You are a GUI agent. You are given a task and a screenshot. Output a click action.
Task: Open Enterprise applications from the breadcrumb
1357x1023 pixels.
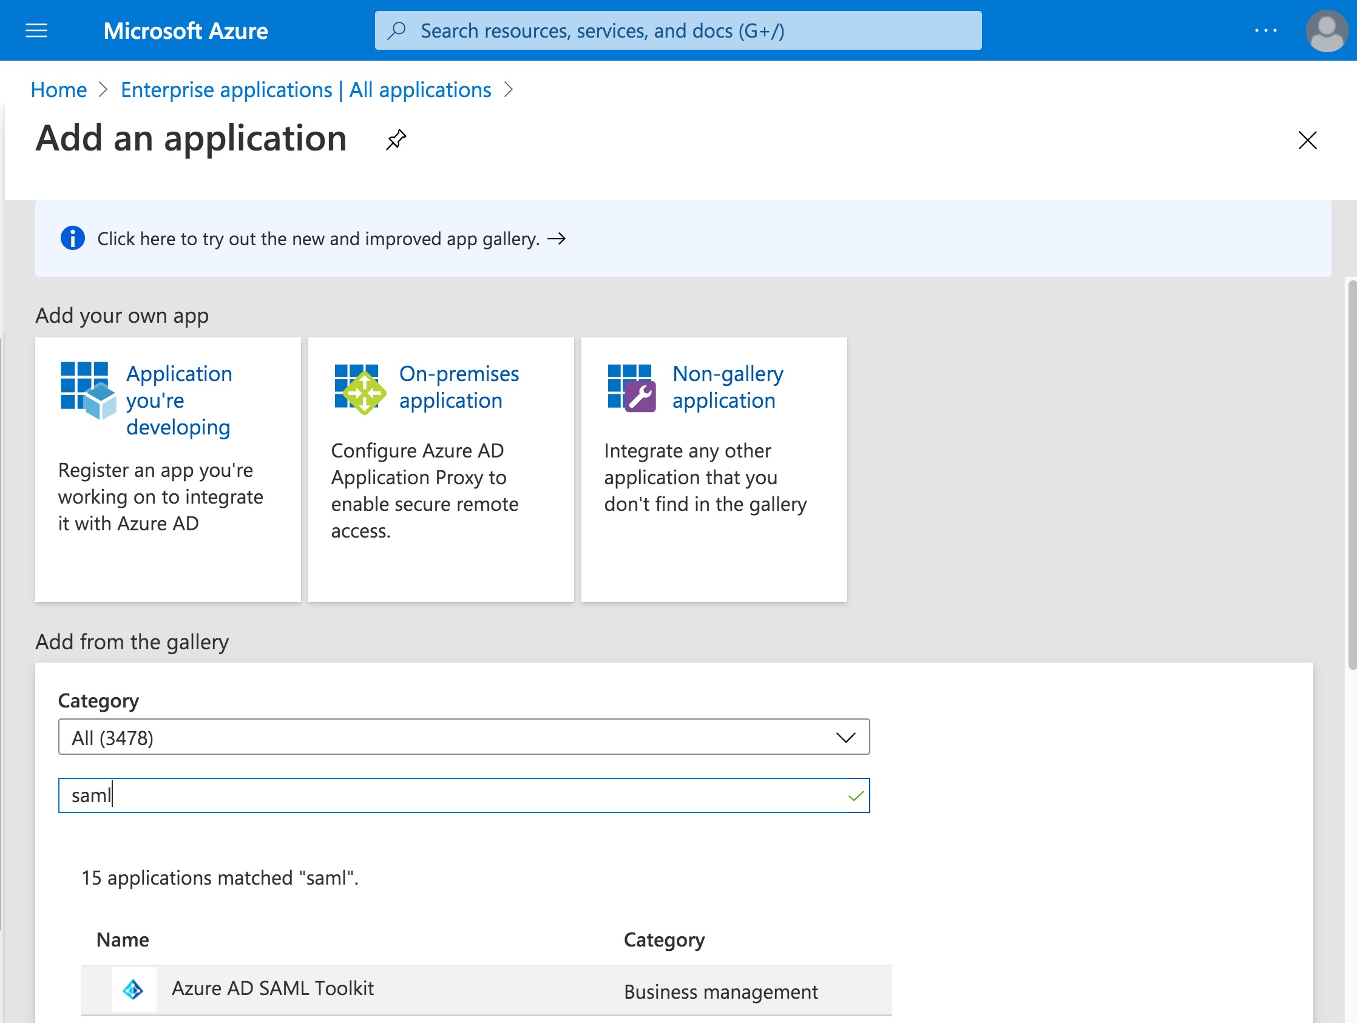click(305, 90)
